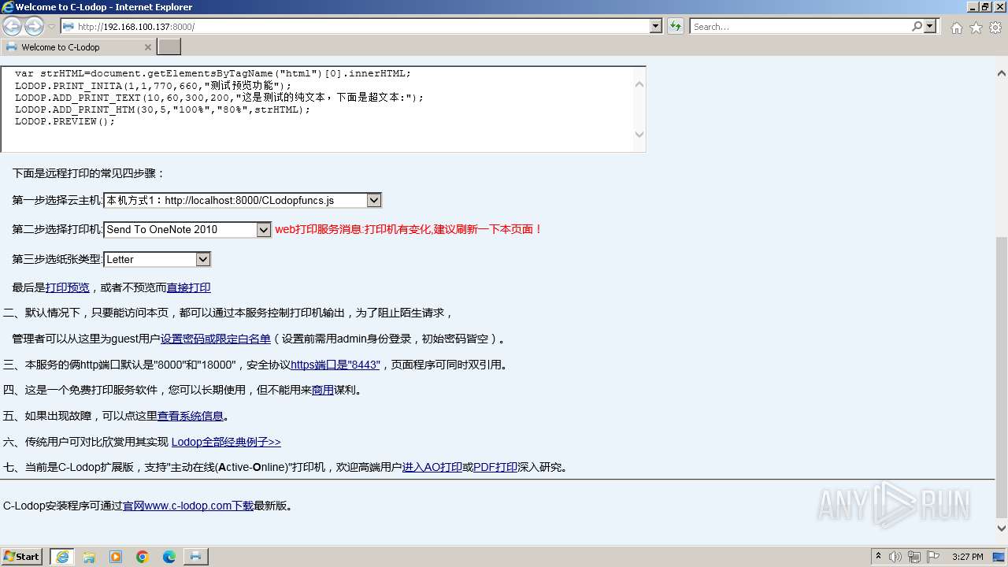Click the 打印预览 link
The height and width of the screenshot is (567, 1008).
click(x=68, y=287)
